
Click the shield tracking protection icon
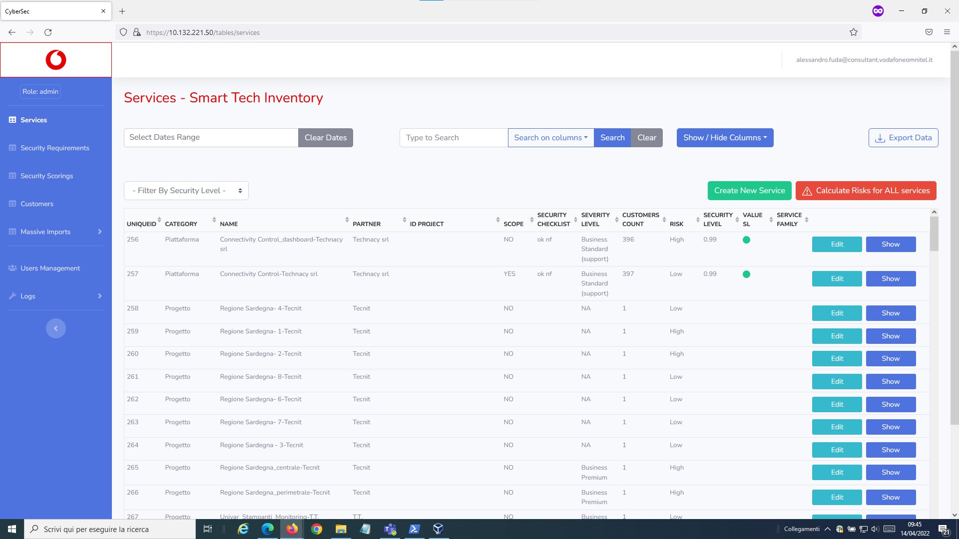(x=123, y=32)
